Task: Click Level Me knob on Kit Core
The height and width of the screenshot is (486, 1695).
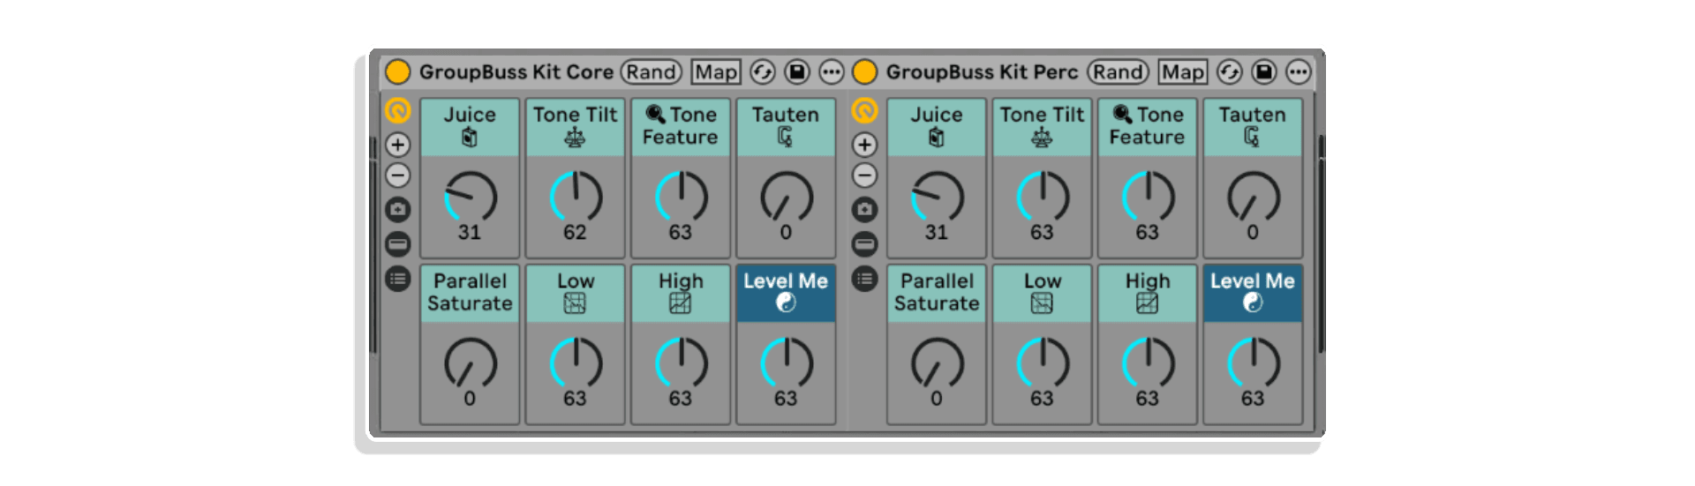Action: pyautogui.click(x=787, y=363)
